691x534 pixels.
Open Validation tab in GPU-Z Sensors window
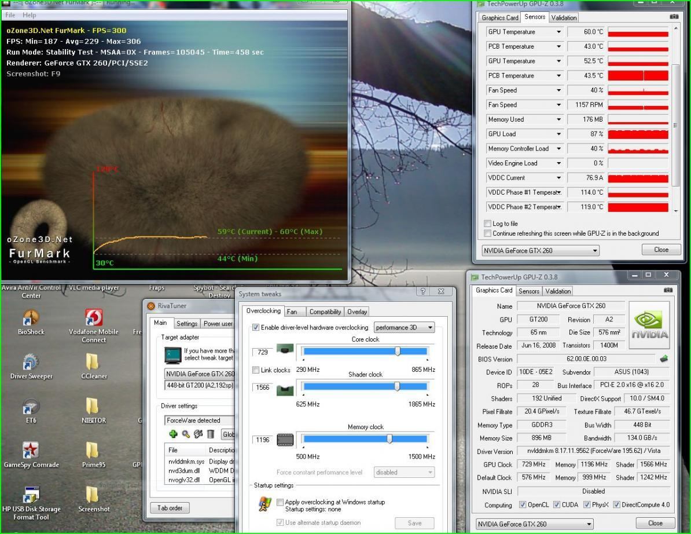[x=564, y=17]
